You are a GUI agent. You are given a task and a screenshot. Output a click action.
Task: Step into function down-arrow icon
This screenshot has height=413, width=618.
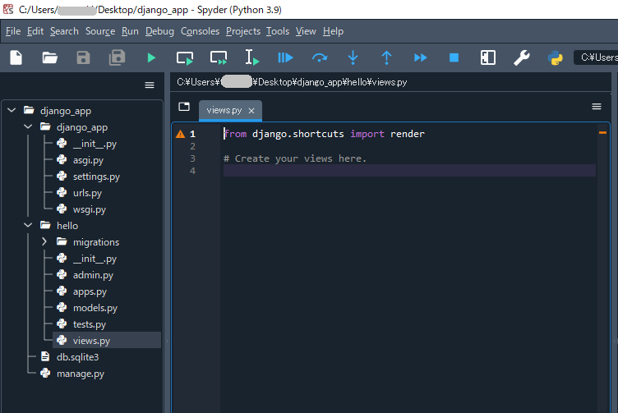tap(353, 57)
